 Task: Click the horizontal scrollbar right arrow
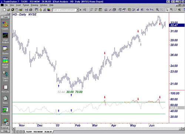pyautogui.click(x=183, y=128)
